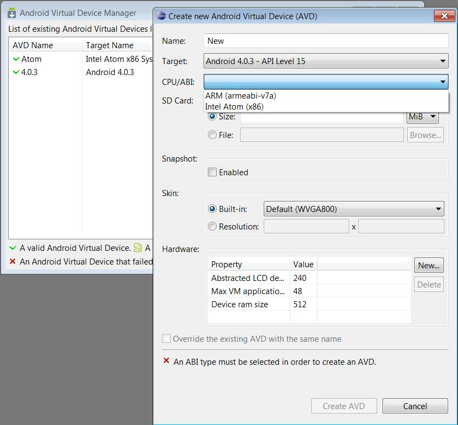This screenshot has width=458, height=425.
Task: Click green checkmark icon next to Atom
Action: click(x=16, y=59)
